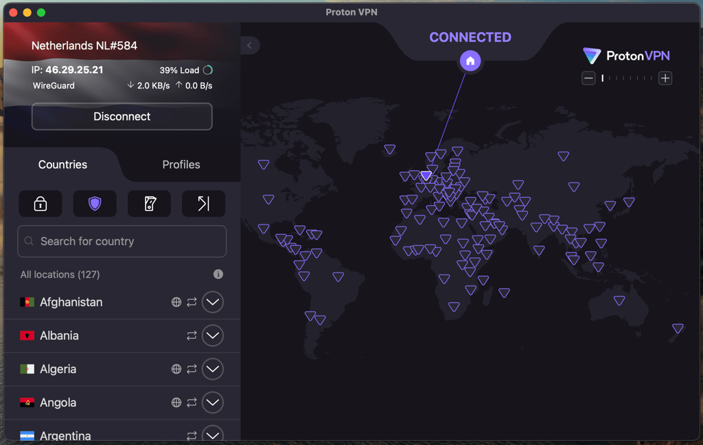
Task: Click the 39% Load text
Action: (x=179, y=71)
